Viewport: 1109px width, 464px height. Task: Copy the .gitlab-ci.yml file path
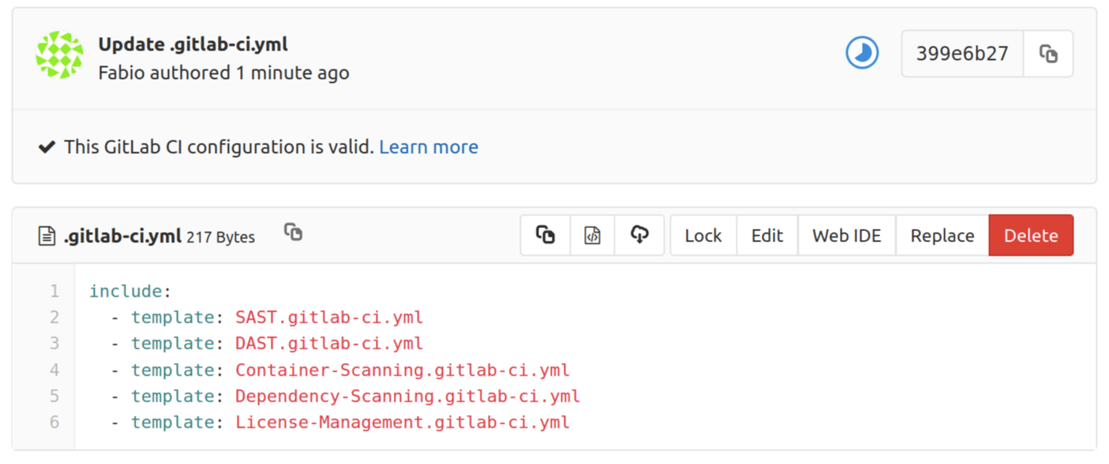[293, 232]
